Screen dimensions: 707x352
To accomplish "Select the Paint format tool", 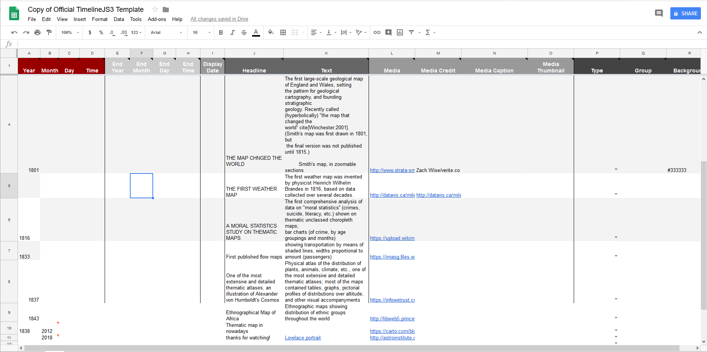I will [49, 32].
